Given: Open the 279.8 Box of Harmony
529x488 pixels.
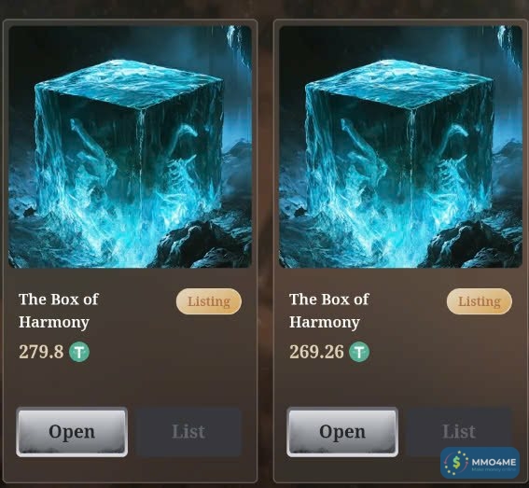Looking at the screenshot, I should point(72,432).
